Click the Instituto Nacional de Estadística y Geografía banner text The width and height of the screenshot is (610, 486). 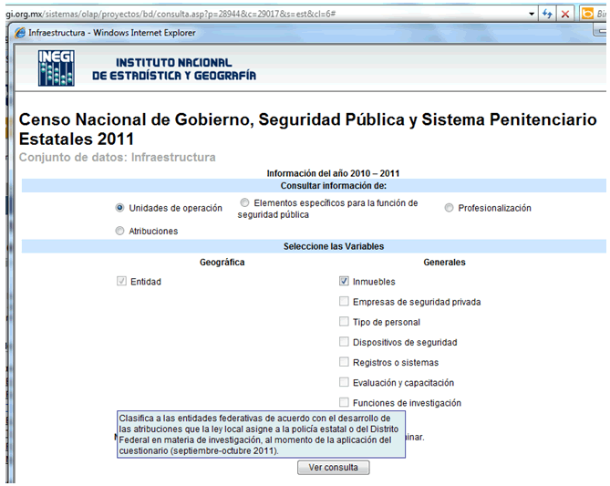tap(174, 69)
